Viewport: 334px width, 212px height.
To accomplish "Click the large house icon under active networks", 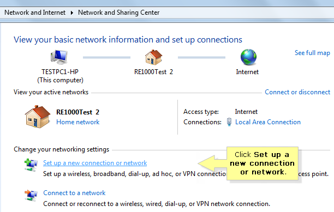I will 38,117.
